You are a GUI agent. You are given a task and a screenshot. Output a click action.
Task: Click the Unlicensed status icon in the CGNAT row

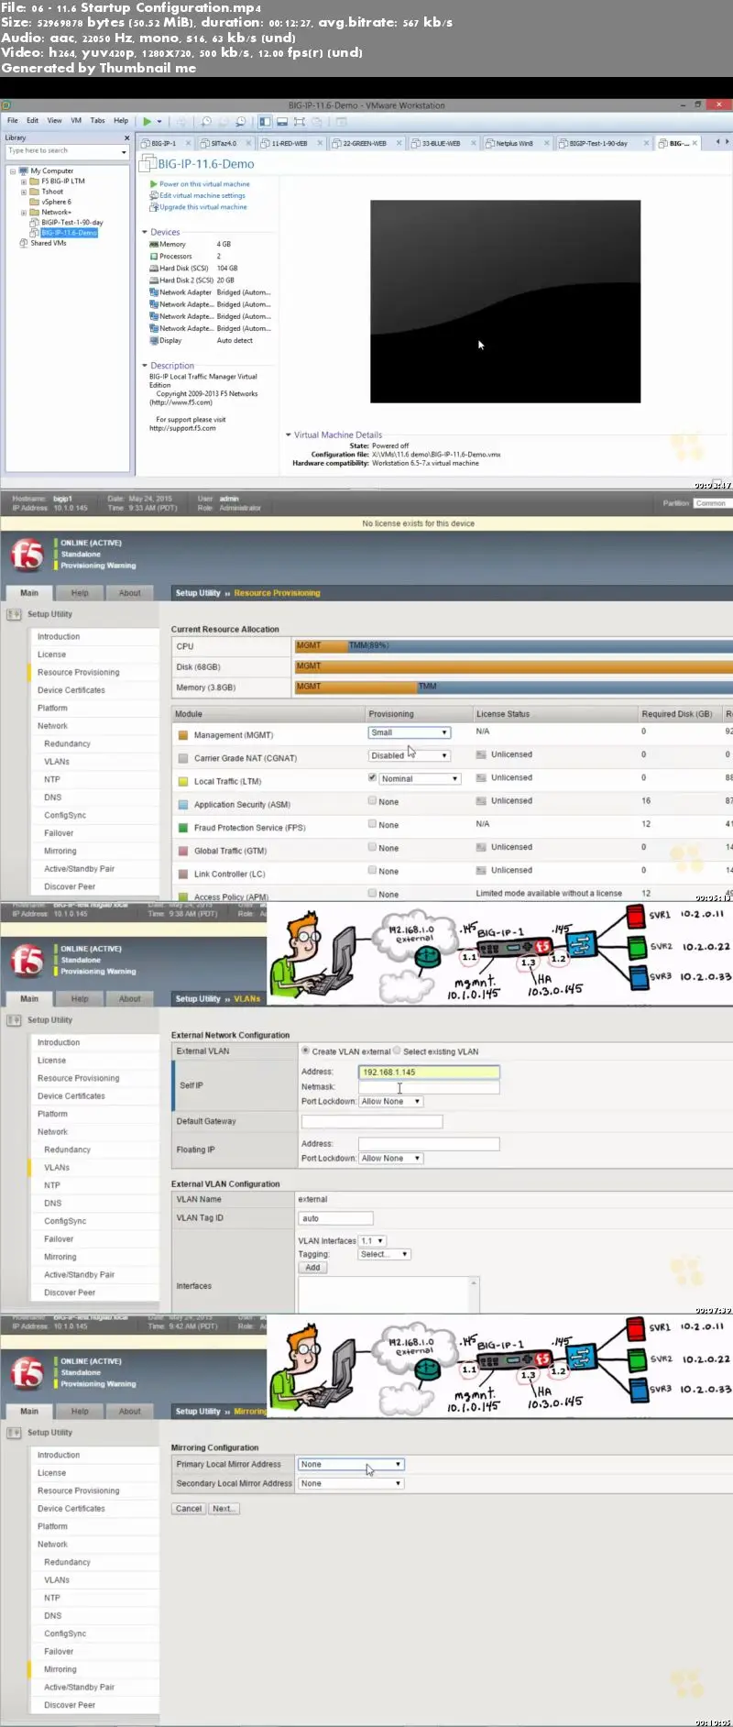[481, 754]
